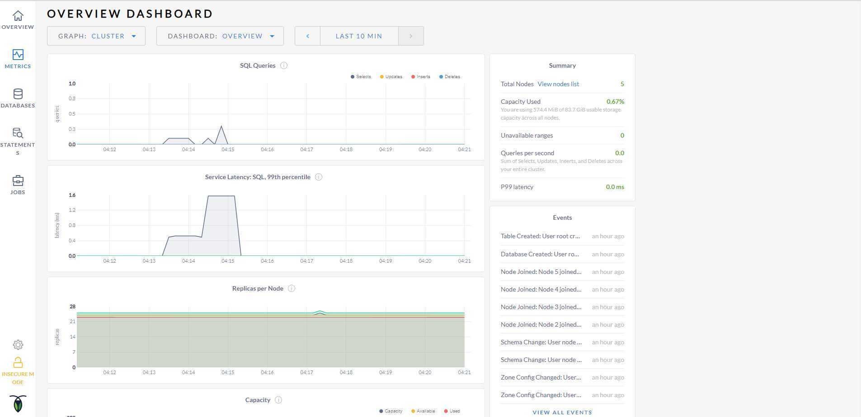Image resolution: width=861 pixels, height=417 pixels.
Task: Show info tooltip for Capacity graph
Action: pos(278,400)
